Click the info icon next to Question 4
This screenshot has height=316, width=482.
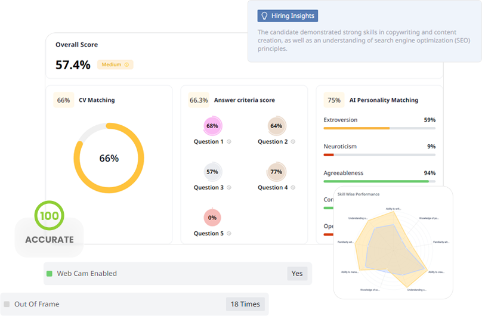pyautogui.click(x=293, y=188)
